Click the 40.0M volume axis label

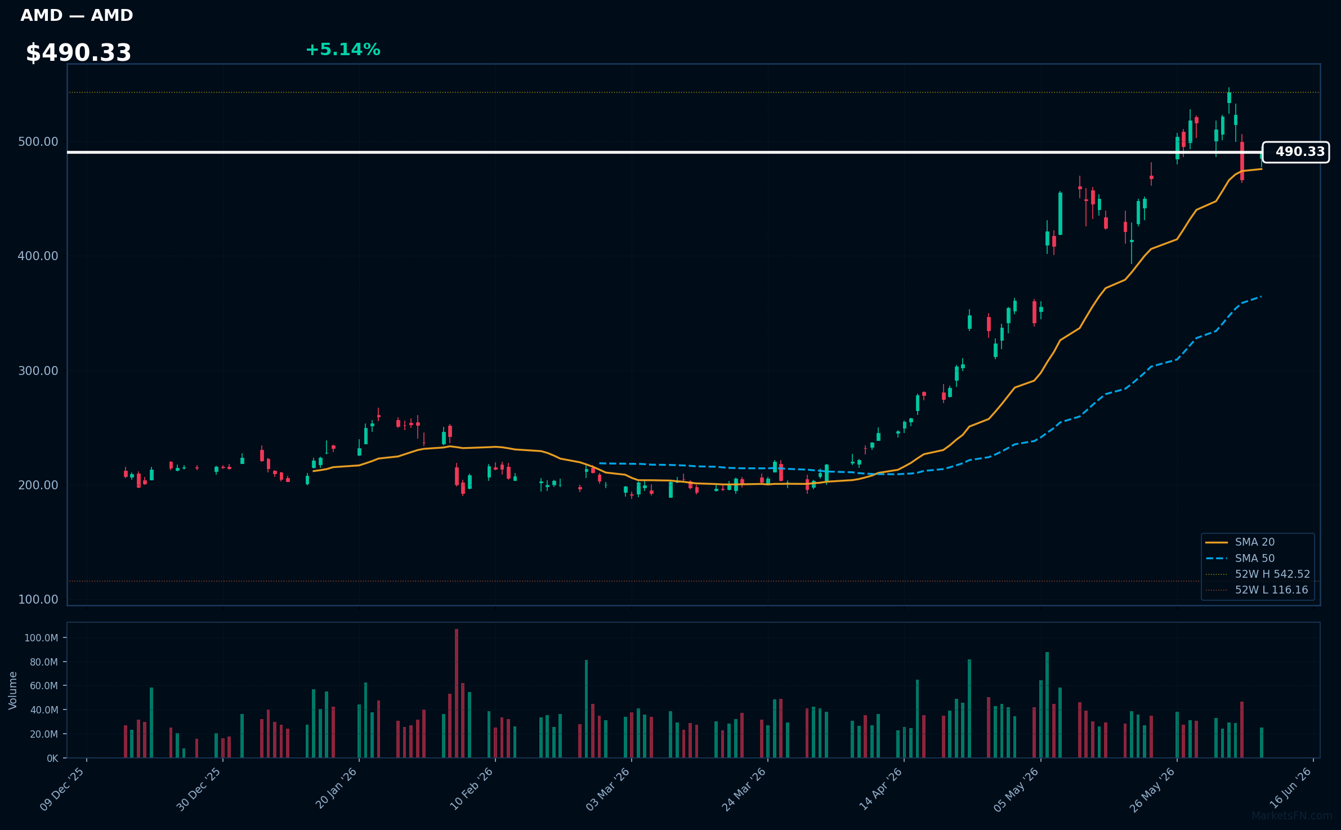44,710
